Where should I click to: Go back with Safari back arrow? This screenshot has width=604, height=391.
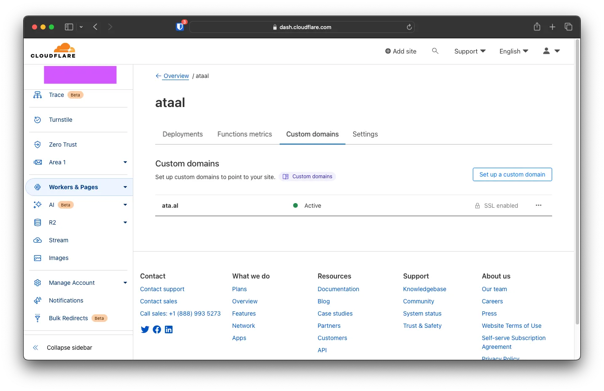95,27
